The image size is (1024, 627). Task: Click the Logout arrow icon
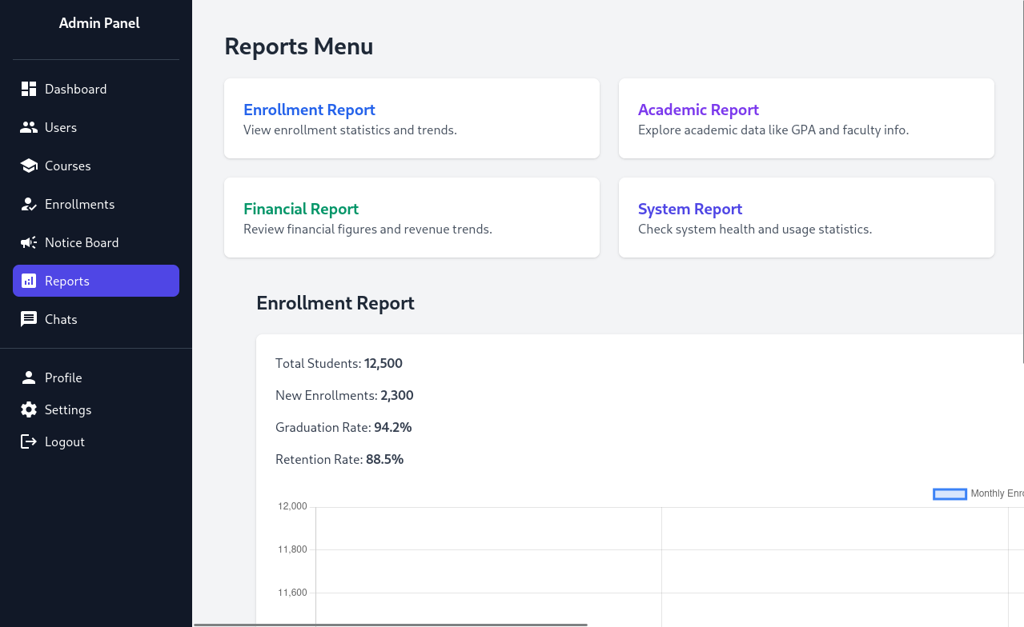click(29, 441)
